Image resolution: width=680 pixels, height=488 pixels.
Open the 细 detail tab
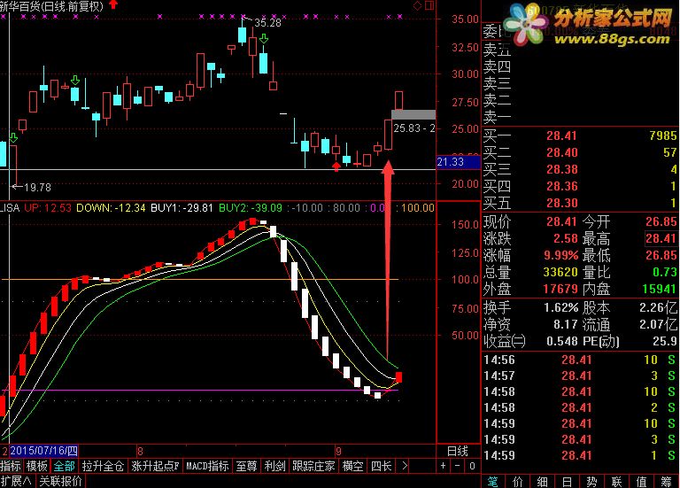(542, 481)
